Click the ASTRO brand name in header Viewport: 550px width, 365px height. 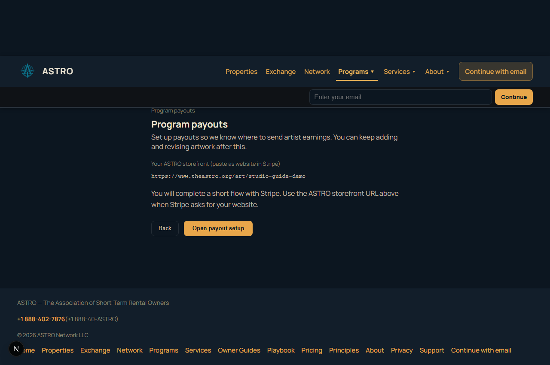58,71
